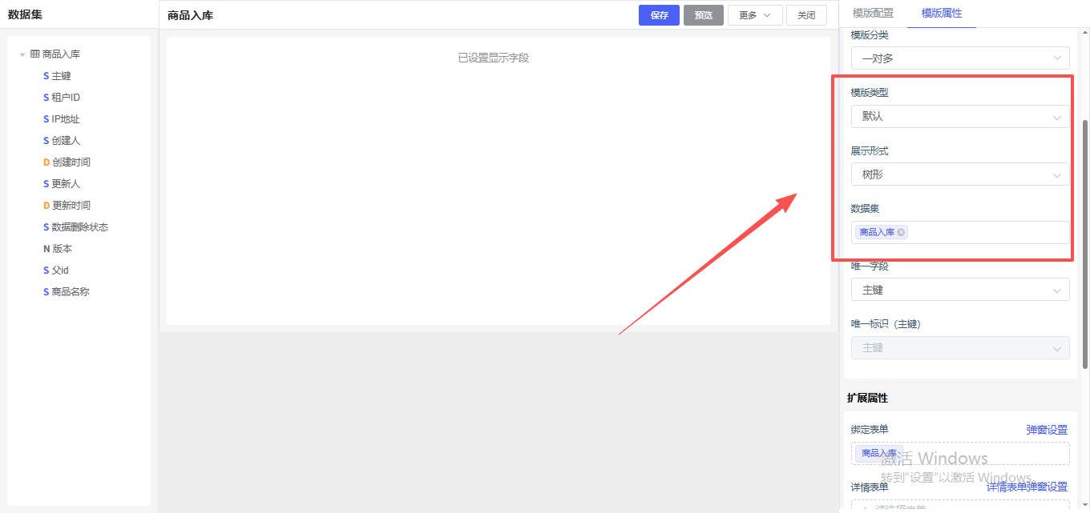The width and height of the screenshot is (1090, 513).
Task: Open the 模版分类 dropdown showing 一对多
Action: [959, 58]
